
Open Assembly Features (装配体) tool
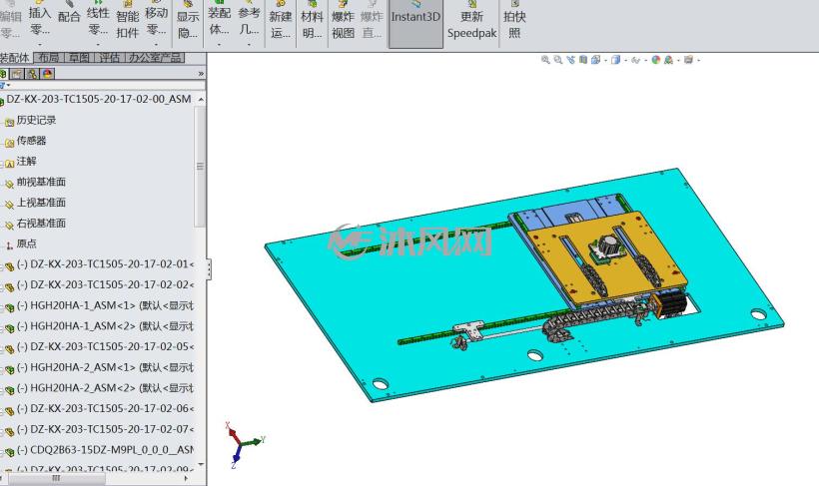[219, 20]
